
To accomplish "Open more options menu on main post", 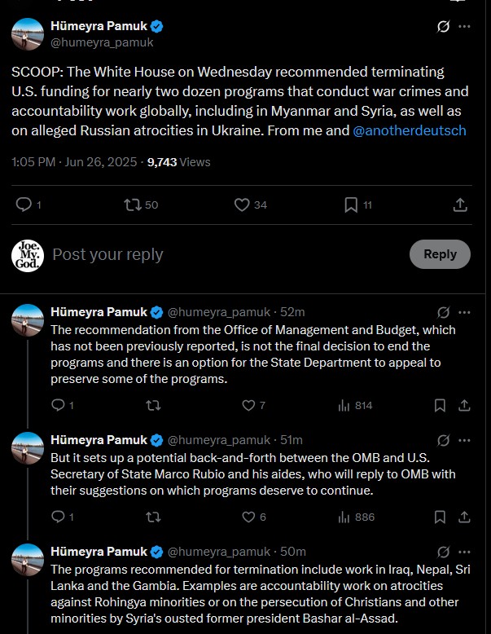I will tap(464, 27).
